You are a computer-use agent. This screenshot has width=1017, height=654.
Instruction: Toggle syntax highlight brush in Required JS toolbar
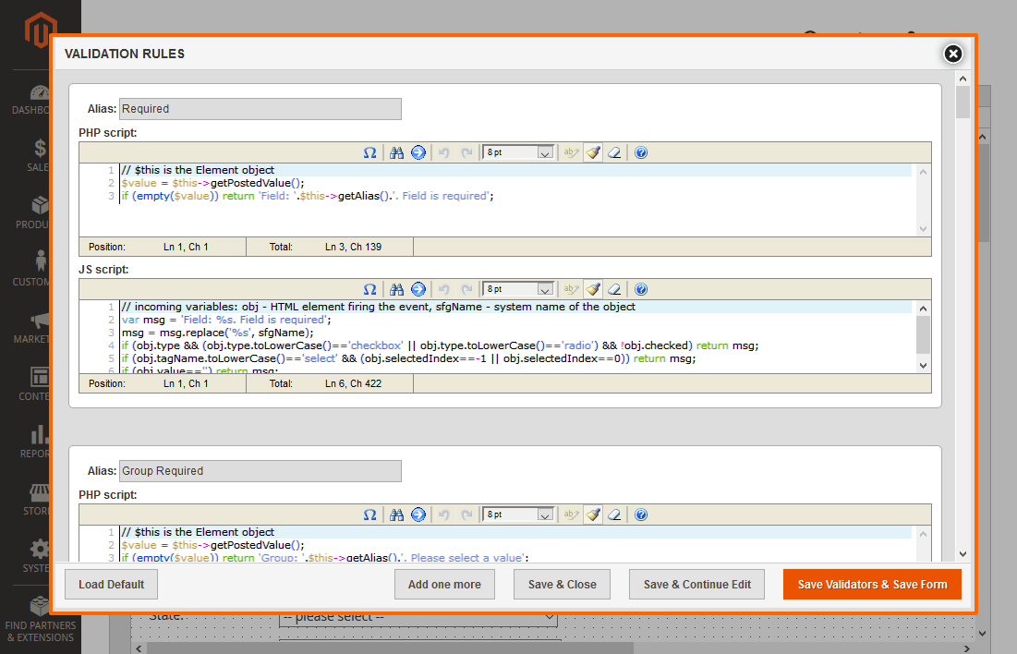[593, 289]
